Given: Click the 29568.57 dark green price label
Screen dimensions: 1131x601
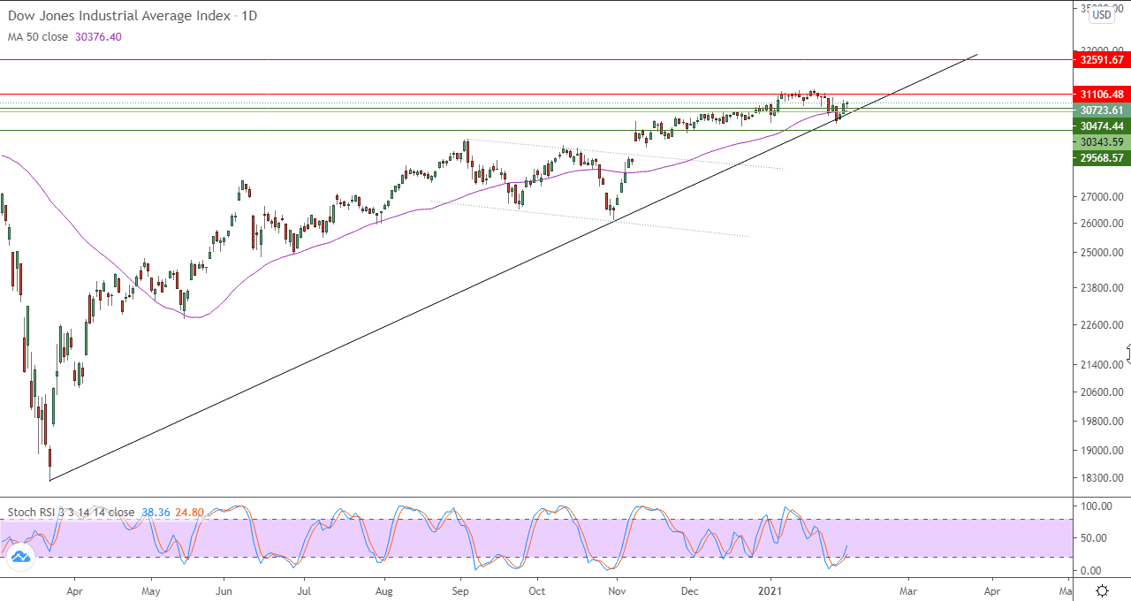Looking at the screenshot, I should click(1102, 158).
